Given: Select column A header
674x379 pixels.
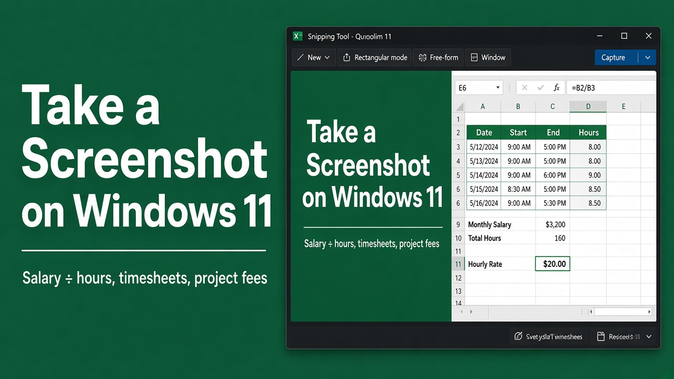Looking at the screenshot, I should coord(483,106).
